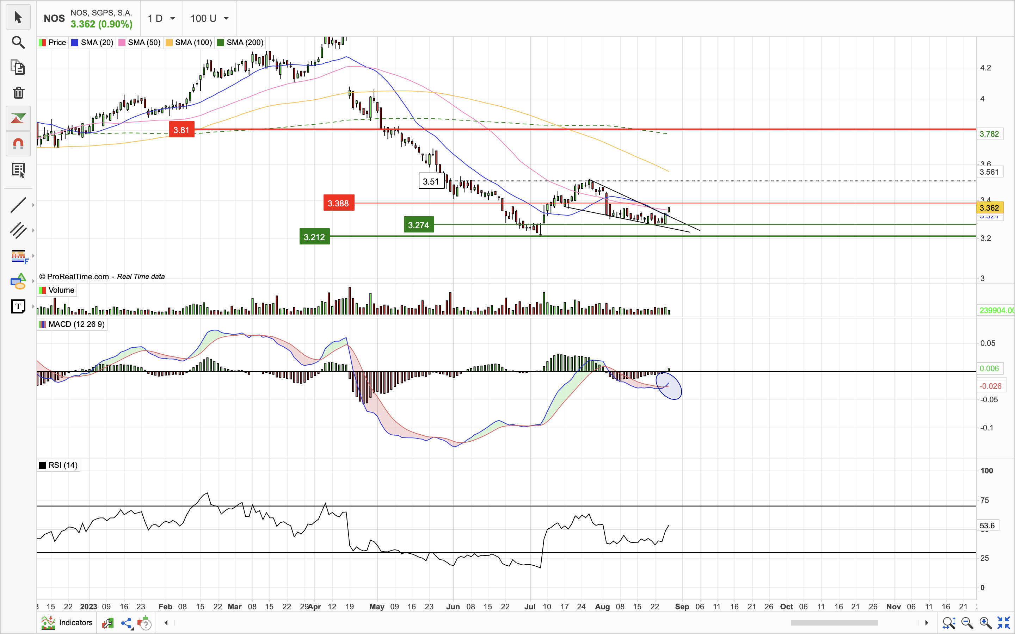Viewport: 1015px width, 634px height.
Task: Select the text annotation tool
Action: tap(18, 306)
